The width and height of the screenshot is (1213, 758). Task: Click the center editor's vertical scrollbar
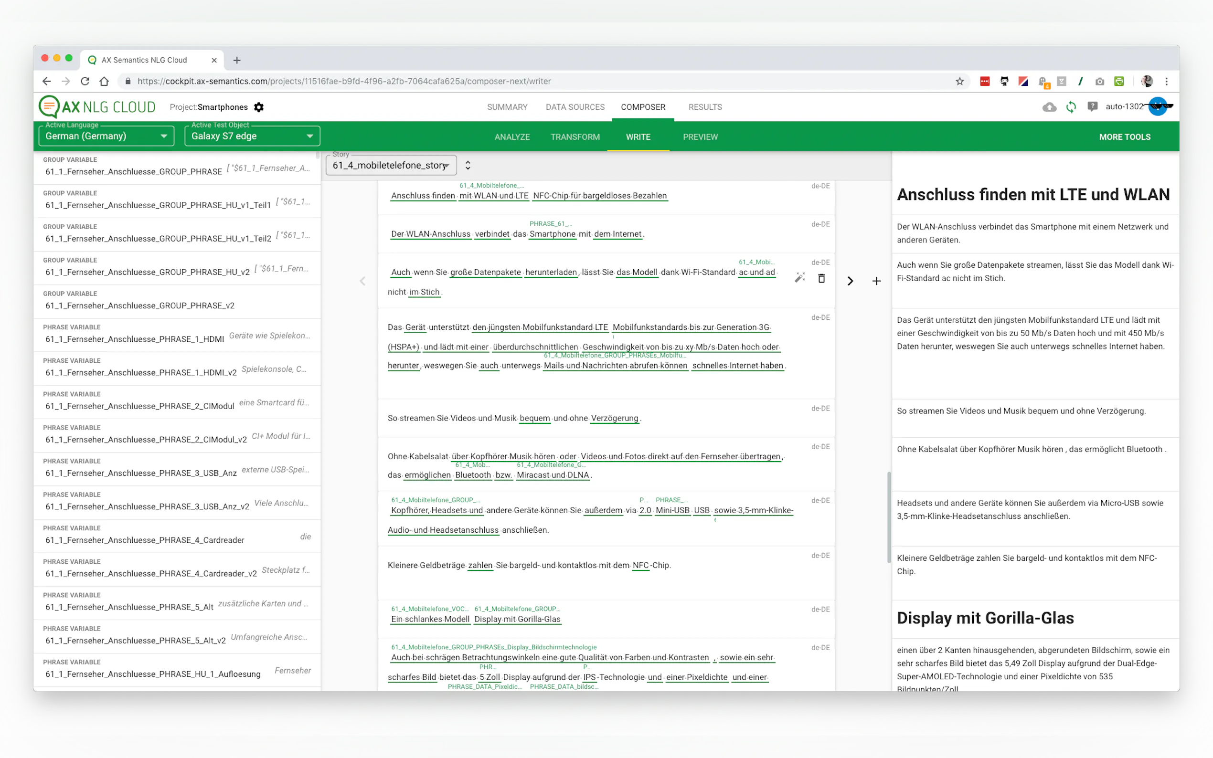889,516
